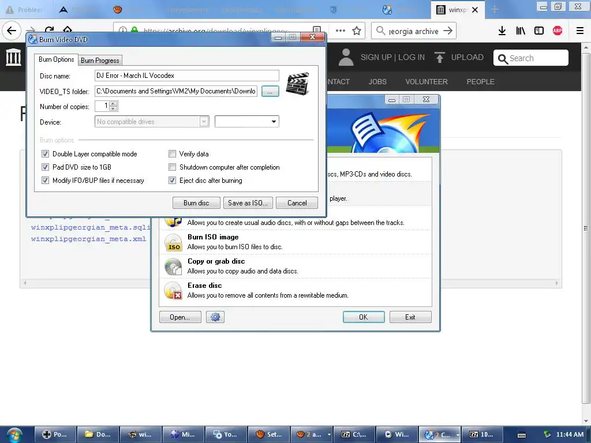
Task: Enable Shutdown computer after completion
Action: point(172,167)
